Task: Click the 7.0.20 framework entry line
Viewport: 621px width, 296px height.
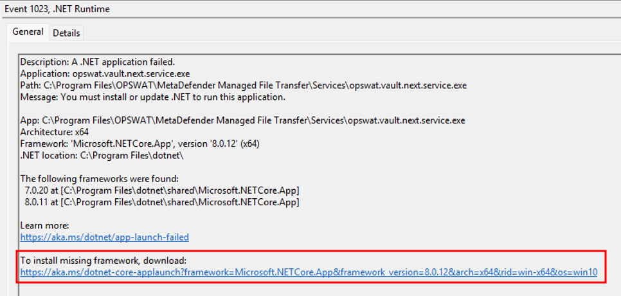Action: click(x=161, y=191)
